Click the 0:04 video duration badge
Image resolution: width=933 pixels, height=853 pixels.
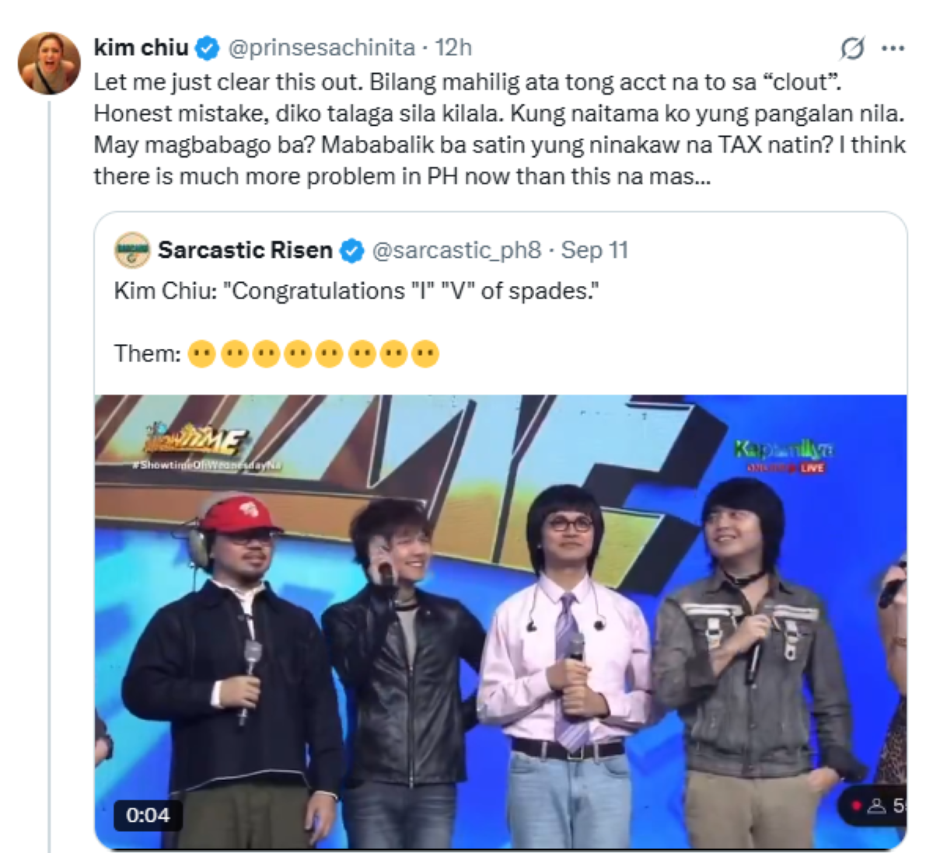148,815
